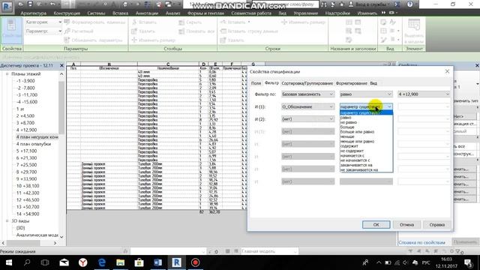The width and height of the screenshot is (480, 270).
Task: Click Показать все columns icon
Action: [181, 31]
